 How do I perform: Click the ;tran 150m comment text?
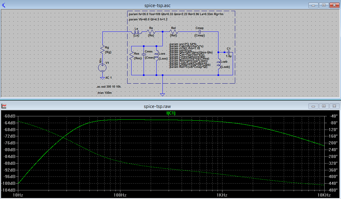tap(104, 93)
